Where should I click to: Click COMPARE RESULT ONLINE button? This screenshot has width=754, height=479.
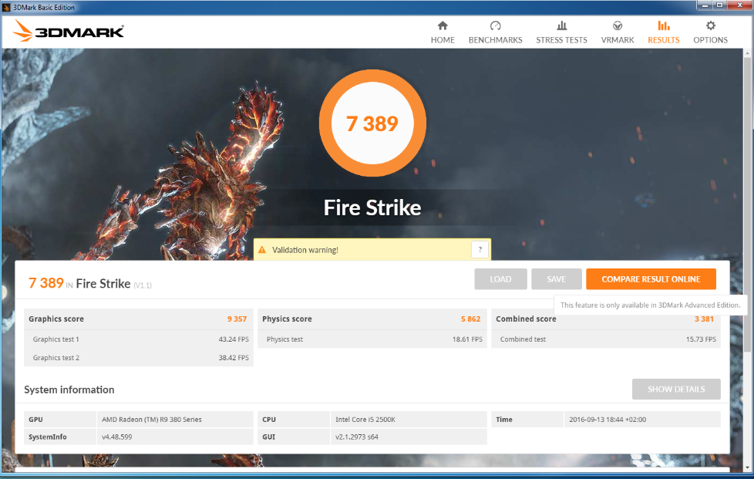(651, 279)
